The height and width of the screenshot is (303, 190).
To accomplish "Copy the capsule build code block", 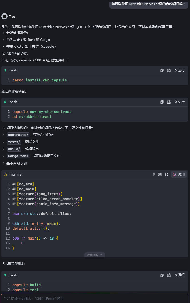I will [x=162, y=275].
